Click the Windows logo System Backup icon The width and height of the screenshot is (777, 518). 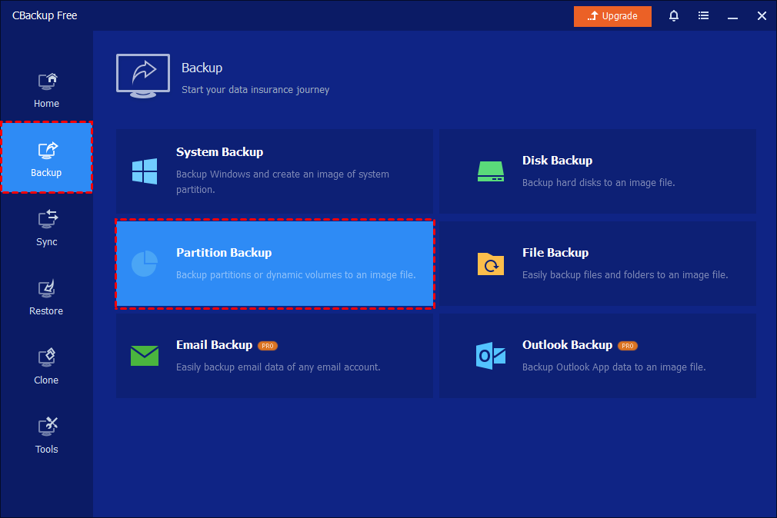(144, 171)
